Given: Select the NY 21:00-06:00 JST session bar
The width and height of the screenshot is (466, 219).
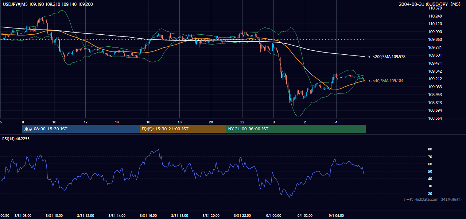Looking at the screenshot, I should (x=296, y=129).
